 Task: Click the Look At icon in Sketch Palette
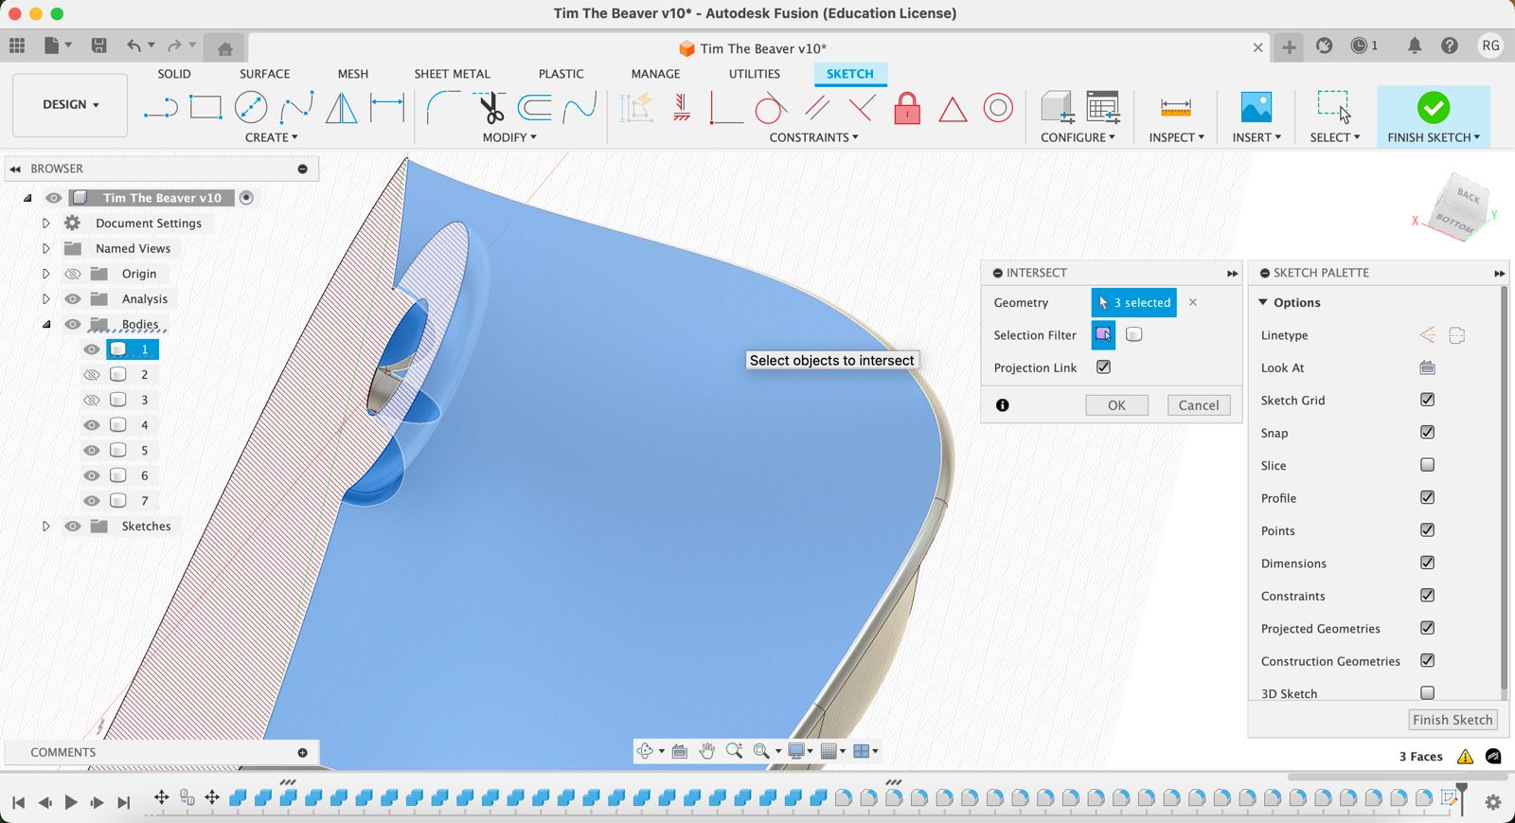[1427, 367]
